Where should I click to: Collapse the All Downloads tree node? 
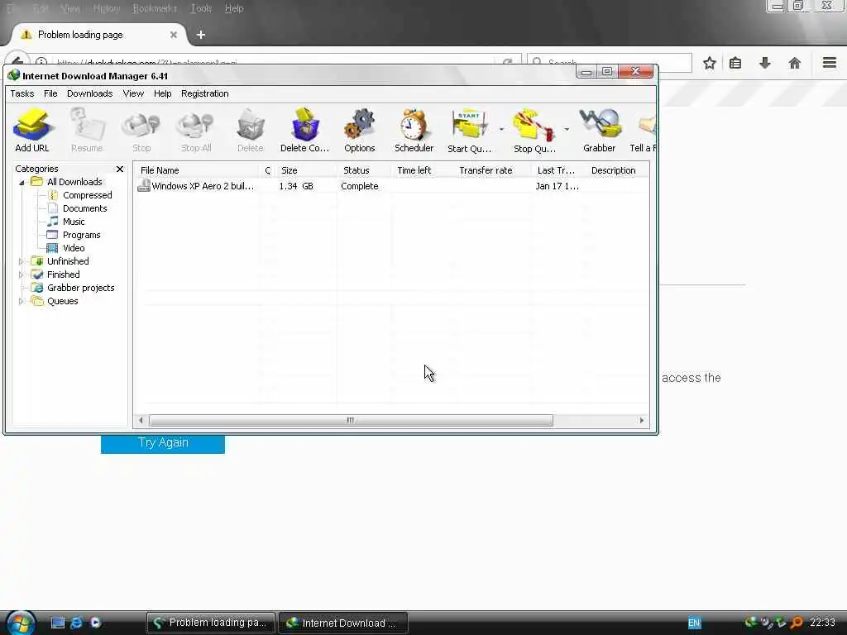coord(22,183)
